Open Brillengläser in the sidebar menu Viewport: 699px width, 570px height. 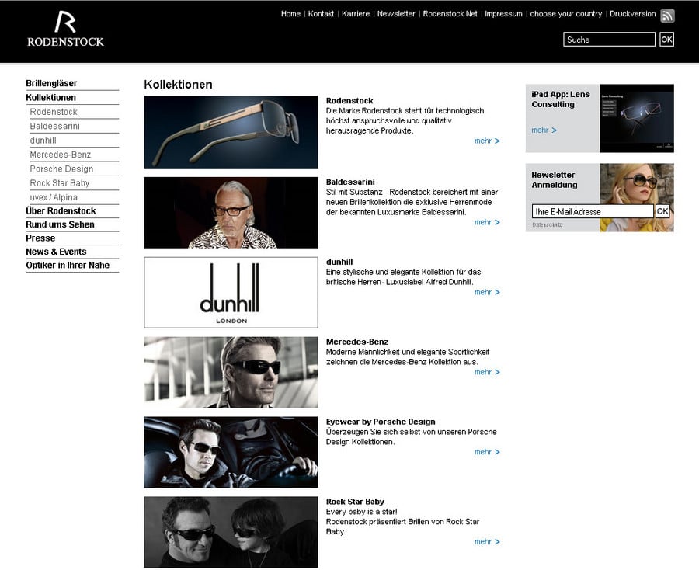(x=51, y=83)
